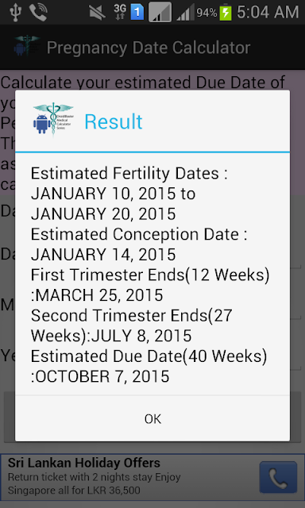Tap the USB connection icon in status bar
The width and height of the screenshot is (305, 508).
(15, 13)
